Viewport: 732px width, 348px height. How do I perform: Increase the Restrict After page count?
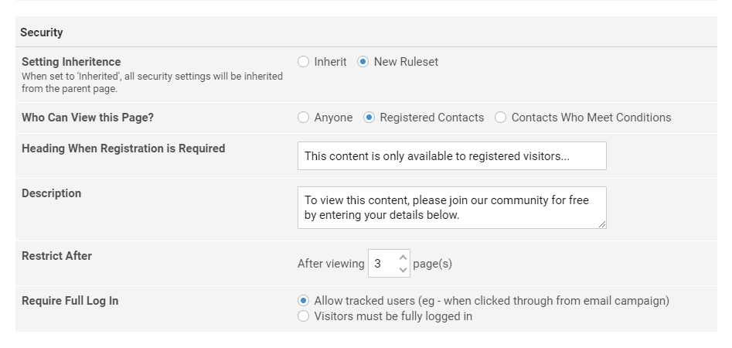click(403, 258)
